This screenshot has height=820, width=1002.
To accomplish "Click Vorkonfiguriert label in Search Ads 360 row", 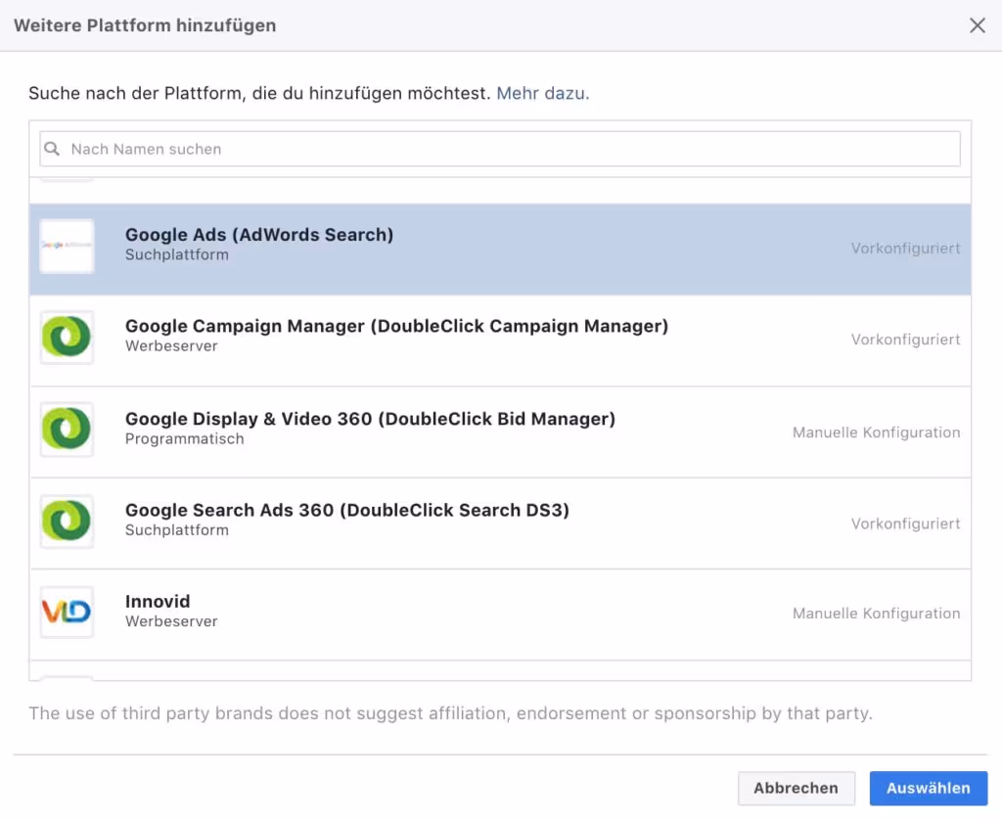I will [905, 524].
